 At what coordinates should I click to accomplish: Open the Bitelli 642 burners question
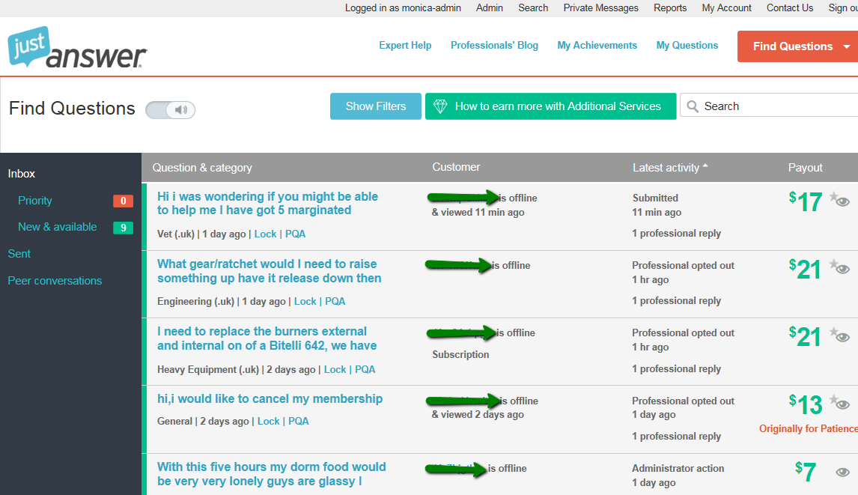click(261, 338)
